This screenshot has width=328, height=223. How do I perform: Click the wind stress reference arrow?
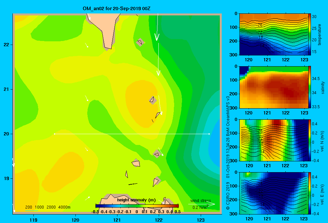coord(201,204)
